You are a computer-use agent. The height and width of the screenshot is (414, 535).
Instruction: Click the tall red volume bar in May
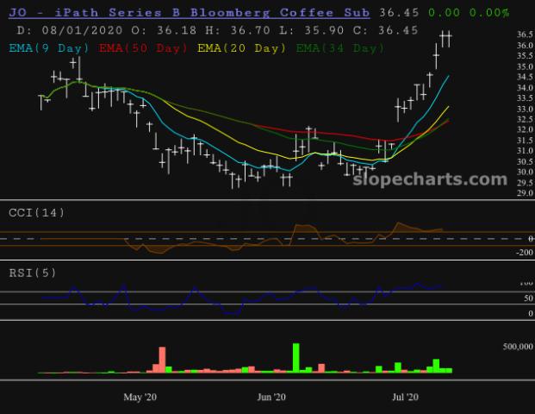coord(161,360)
